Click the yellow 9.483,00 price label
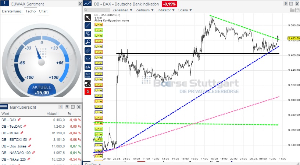This screenshot has height=165, width=300. 294,38
